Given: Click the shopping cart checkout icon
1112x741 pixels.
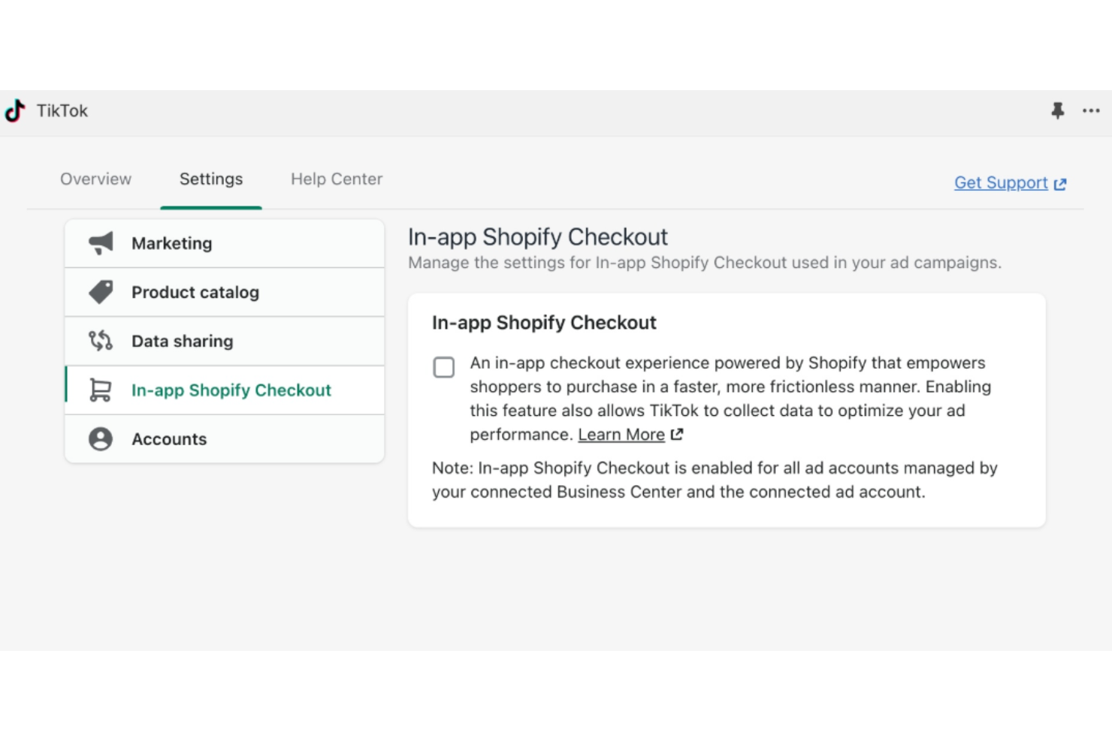Looking at the screenshot, I should (x=101, y=390).
